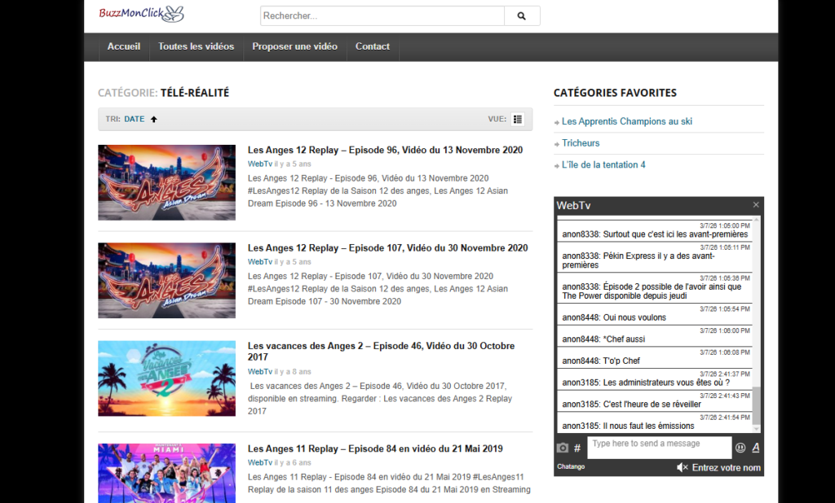Click Vacances des Anges 2 thumbnail
835x503 pixels.
click(x=166, y=378)
